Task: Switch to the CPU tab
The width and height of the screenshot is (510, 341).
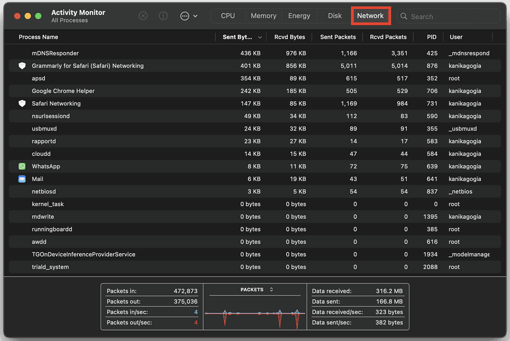Action: (228, 16)
